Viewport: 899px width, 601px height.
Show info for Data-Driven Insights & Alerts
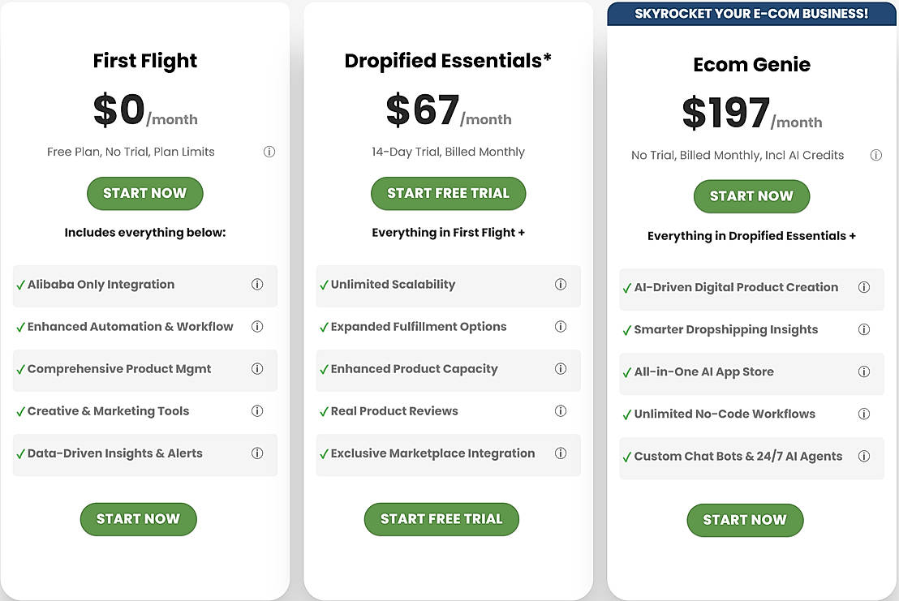tap(257, 453)
